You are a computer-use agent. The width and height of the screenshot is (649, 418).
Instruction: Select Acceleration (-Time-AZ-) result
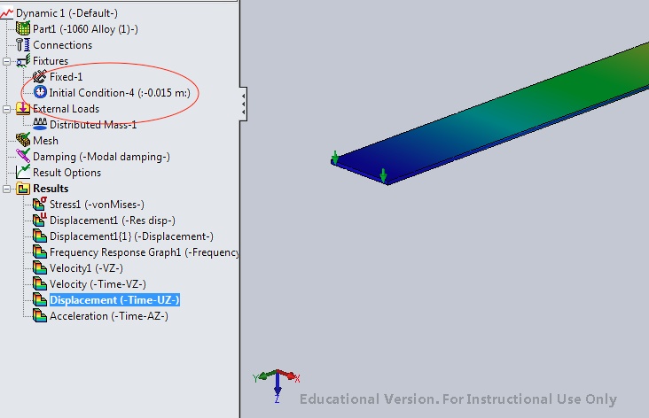tap(109, 316)
